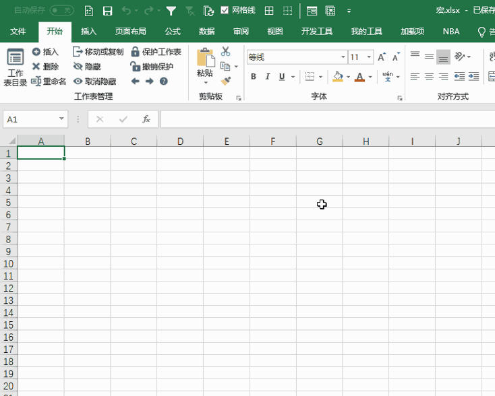Click the Undo arrow icon

tap(126, 11)
